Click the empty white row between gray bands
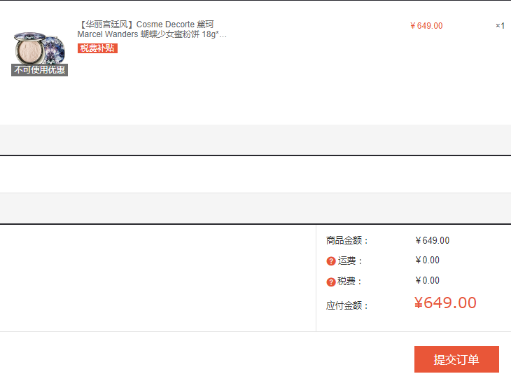511x388 pixels. pos(255,174)
